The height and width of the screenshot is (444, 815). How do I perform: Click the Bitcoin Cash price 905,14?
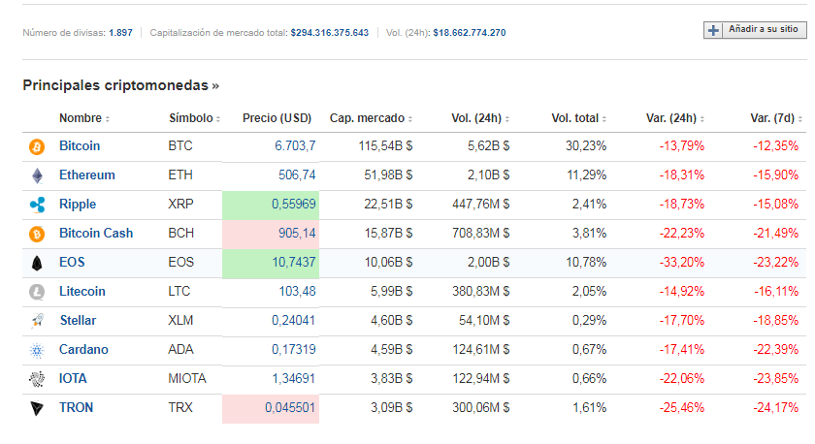point(297,234)
